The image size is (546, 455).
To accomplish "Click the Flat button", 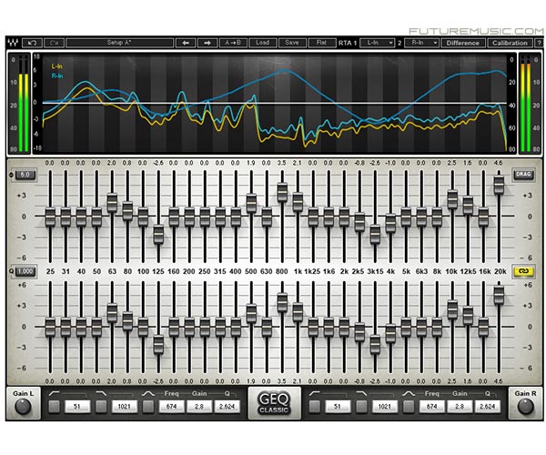I will pos(322,43).
